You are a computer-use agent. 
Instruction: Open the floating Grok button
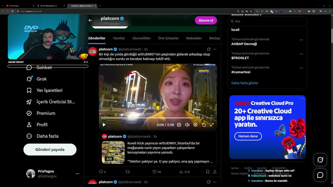coord(320,160)
